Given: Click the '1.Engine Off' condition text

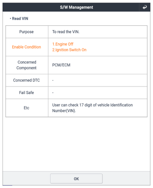Looking at the screenshot, I should click(x=63, y=44).
